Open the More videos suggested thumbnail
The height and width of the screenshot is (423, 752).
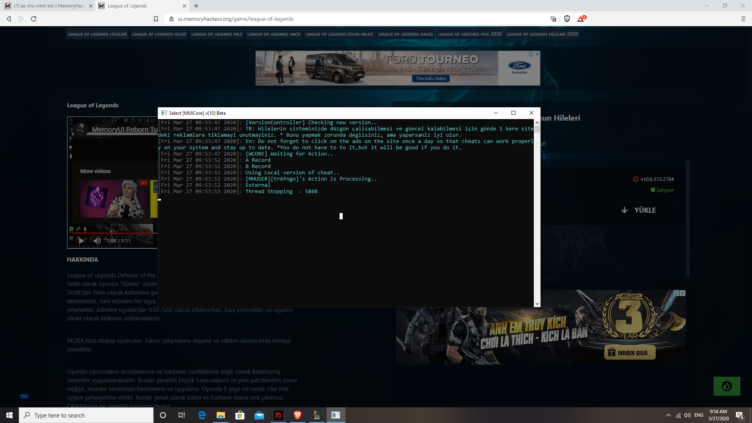[x=114, y=199]
